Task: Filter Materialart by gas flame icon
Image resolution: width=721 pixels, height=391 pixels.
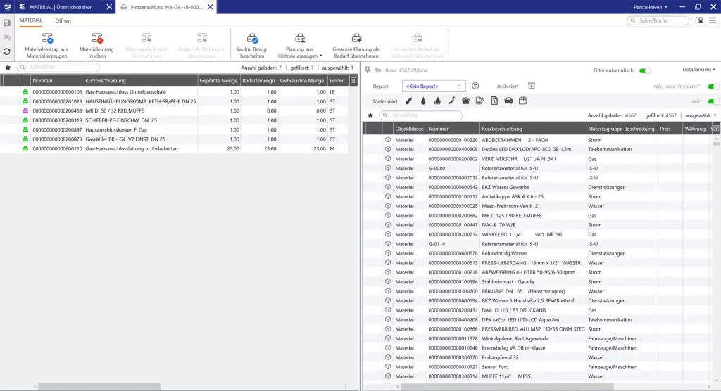Action: pyautogui.click(x=437, y=101)
